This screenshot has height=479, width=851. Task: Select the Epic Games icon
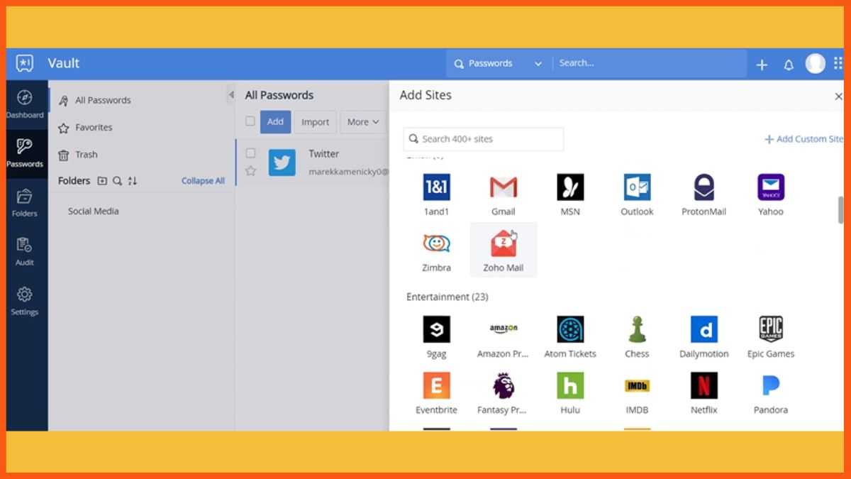[770, 330]
